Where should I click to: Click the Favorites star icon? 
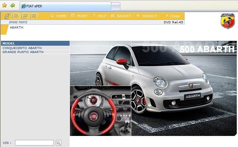coord(4,6)
